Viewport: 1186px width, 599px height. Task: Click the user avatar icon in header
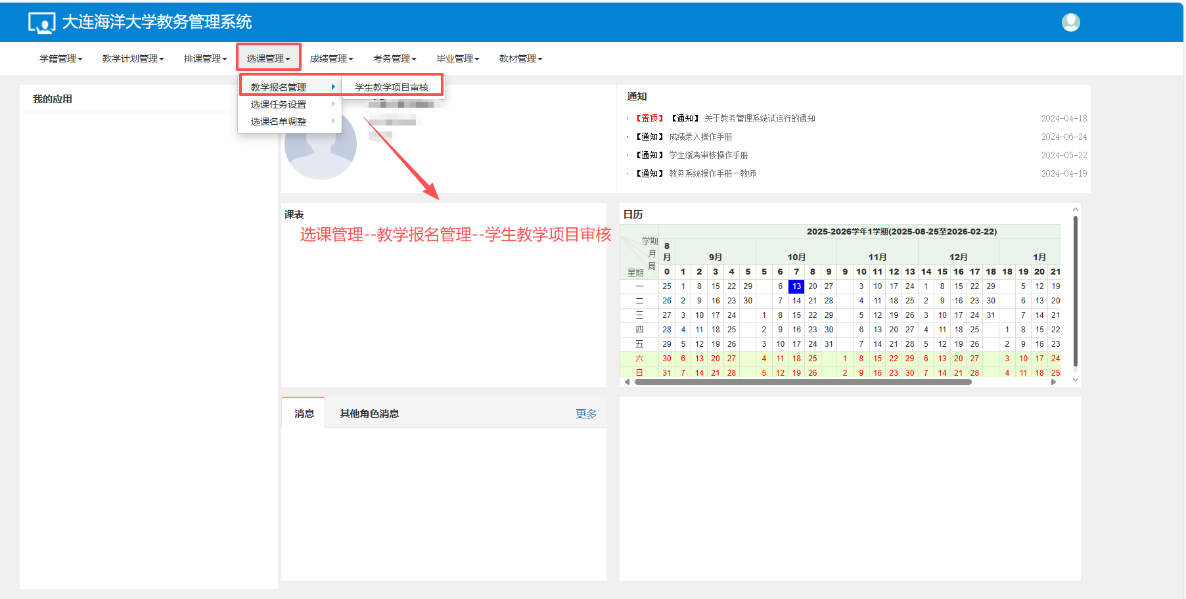tap(1070, 22)
